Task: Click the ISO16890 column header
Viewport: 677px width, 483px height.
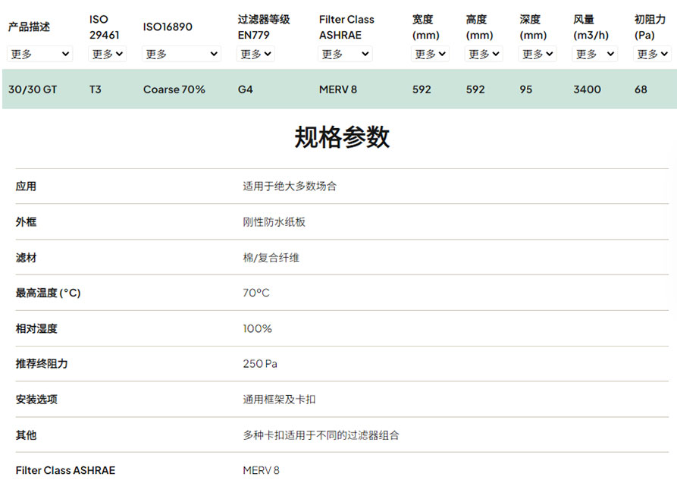Action: [168, 27]
